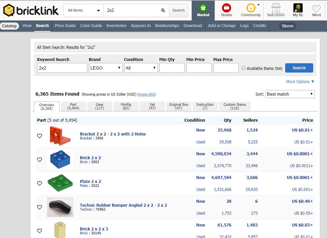This screenshot has height=238, width=327.
Task: Toggle wanted heart for Brick 2 x 2 x 3
Action: click(40, 231)
